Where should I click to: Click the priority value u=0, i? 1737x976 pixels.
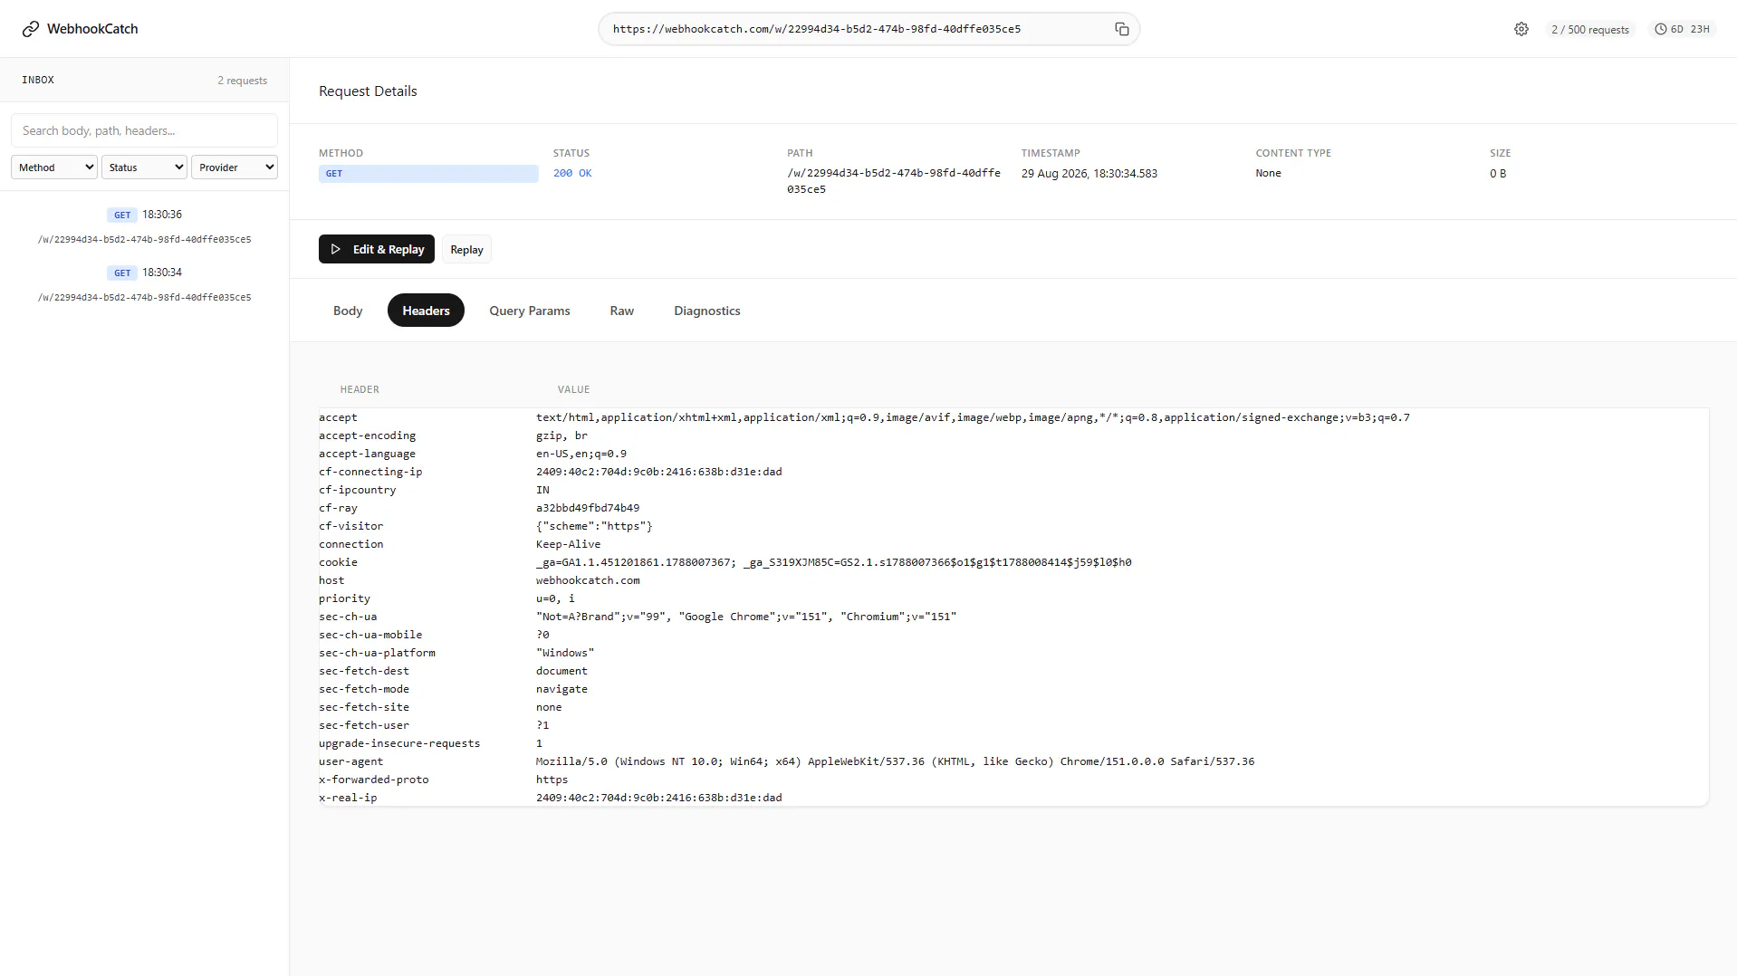555,598
